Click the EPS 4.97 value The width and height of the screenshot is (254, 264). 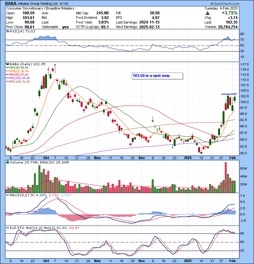tap(156, 18)
